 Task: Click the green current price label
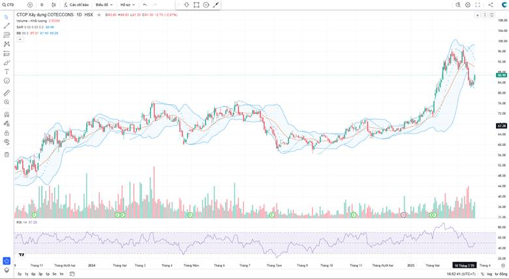click(502, 75)
